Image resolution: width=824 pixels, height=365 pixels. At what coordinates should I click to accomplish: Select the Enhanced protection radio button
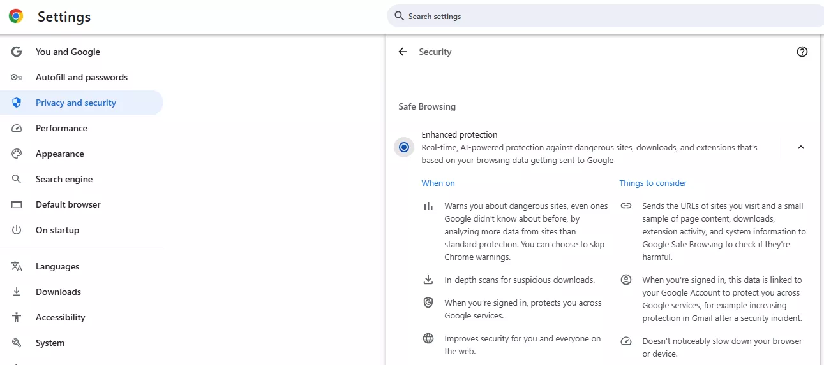click(403, 147)
